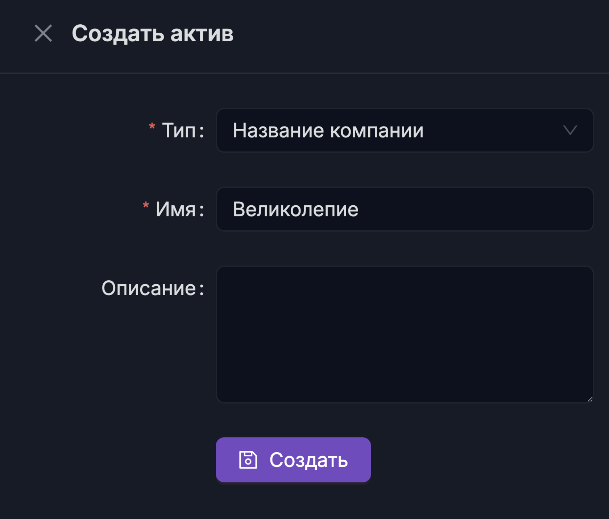Viewport: 609px width, 519px height.
Task: Click the red asterisk beside Имя
Action: click(146, 206)
